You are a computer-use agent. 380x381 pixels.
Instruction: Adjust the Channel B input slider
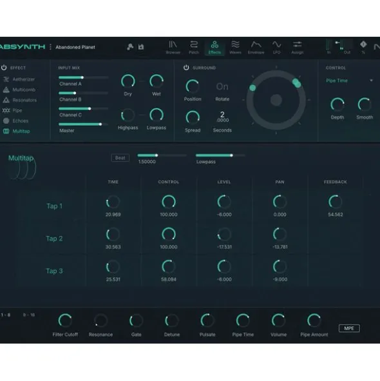pyautogui.click(x=83, y=93)
